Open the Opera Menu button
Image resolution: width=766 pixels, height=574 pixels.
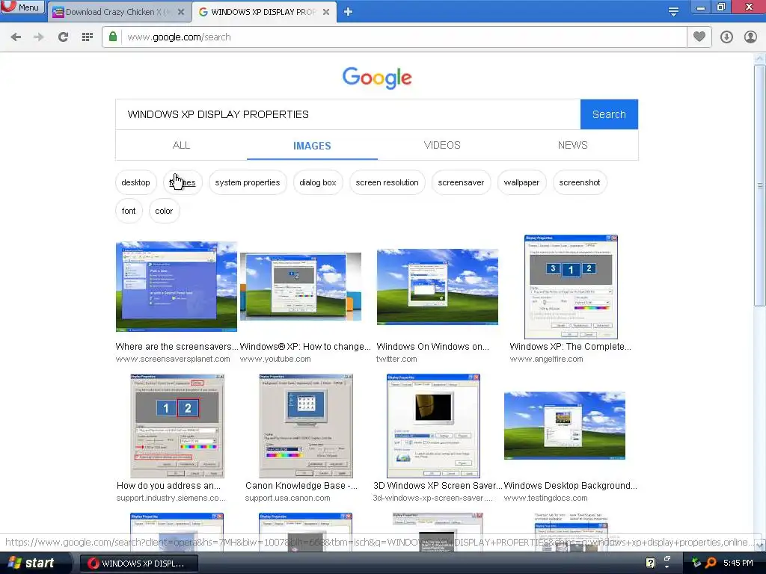pyautogui.click(x=22, y=7)
